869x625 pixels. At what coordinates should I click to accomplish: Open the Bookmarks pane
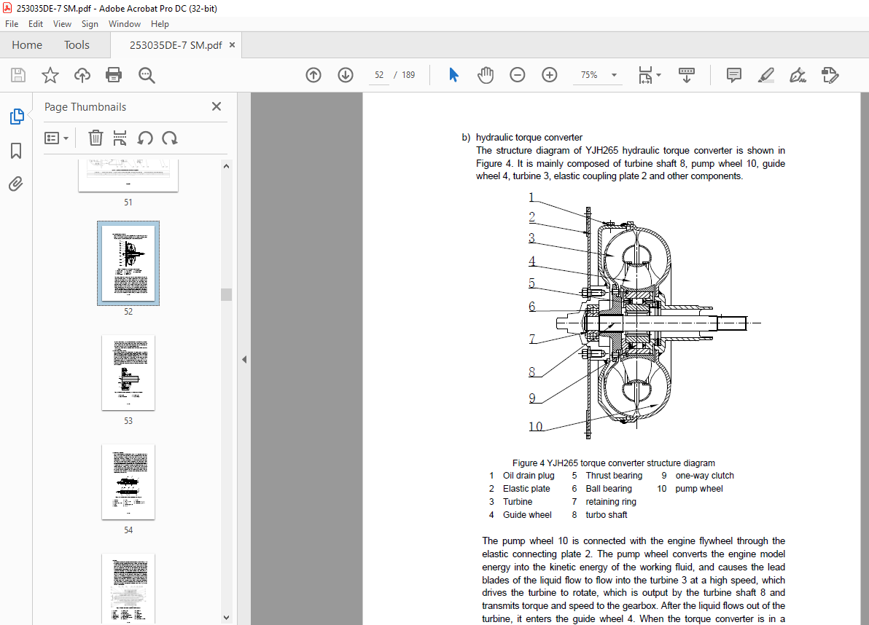pos(16,151)
